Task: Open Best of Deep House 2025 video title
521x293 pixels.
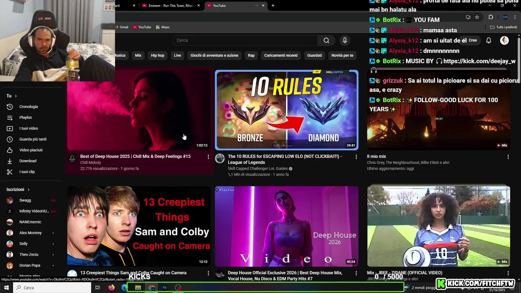Action: click(x=135, y=156)
